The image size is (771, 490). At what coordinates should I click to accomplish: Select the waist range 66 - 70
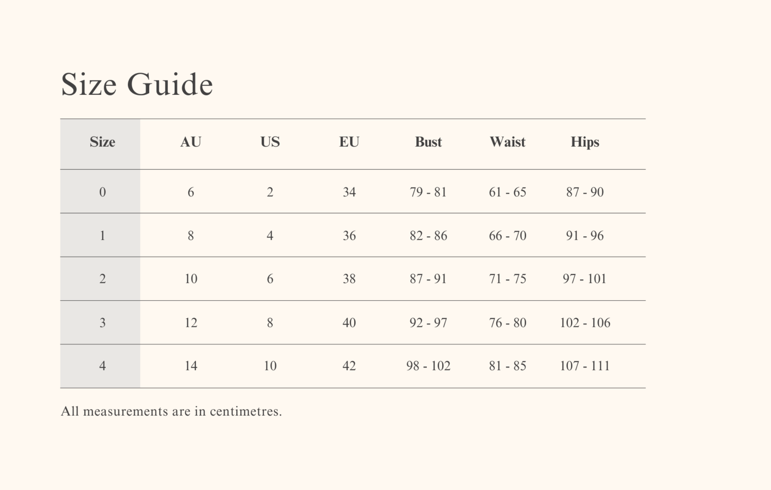(507, 236)
